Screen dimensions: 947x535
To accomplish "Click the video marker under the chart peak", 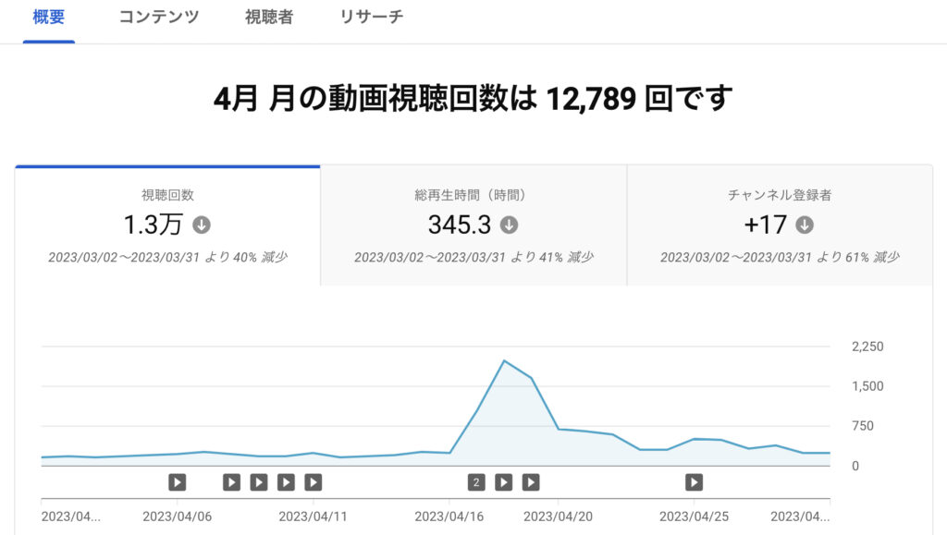I will point(503,481).
